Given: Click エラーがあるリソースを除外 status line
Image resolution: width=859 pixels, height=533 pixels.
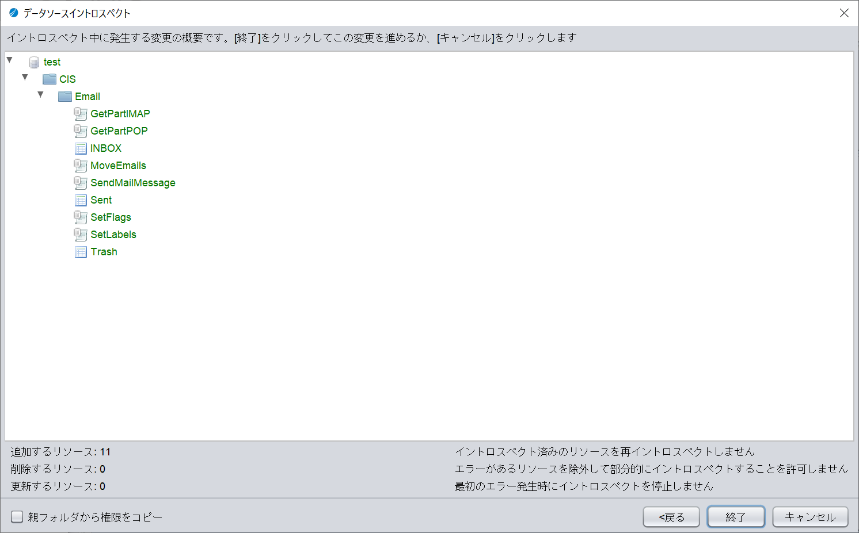Looking at the screenshot, I should click(x=651, y=469).
